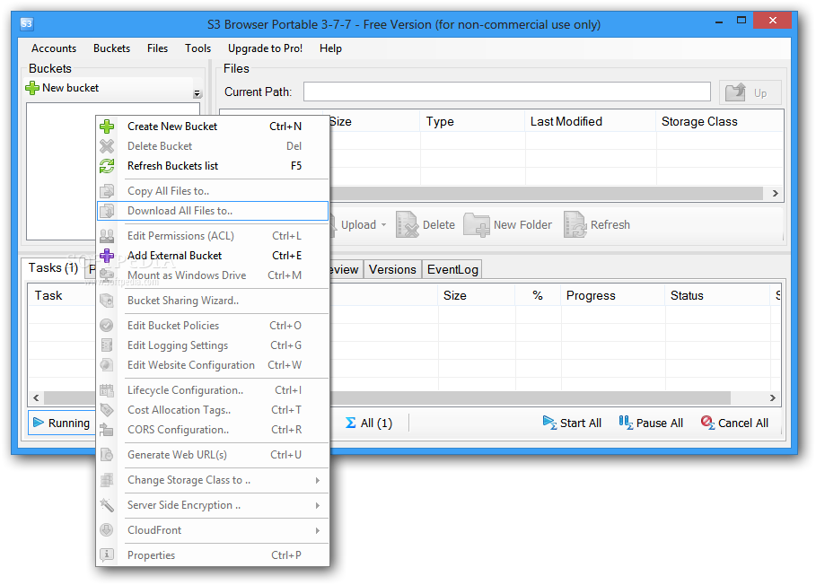
Task: Click the download icon beside CloudFront
Action: pyautogui.click(x=107, y=530)
